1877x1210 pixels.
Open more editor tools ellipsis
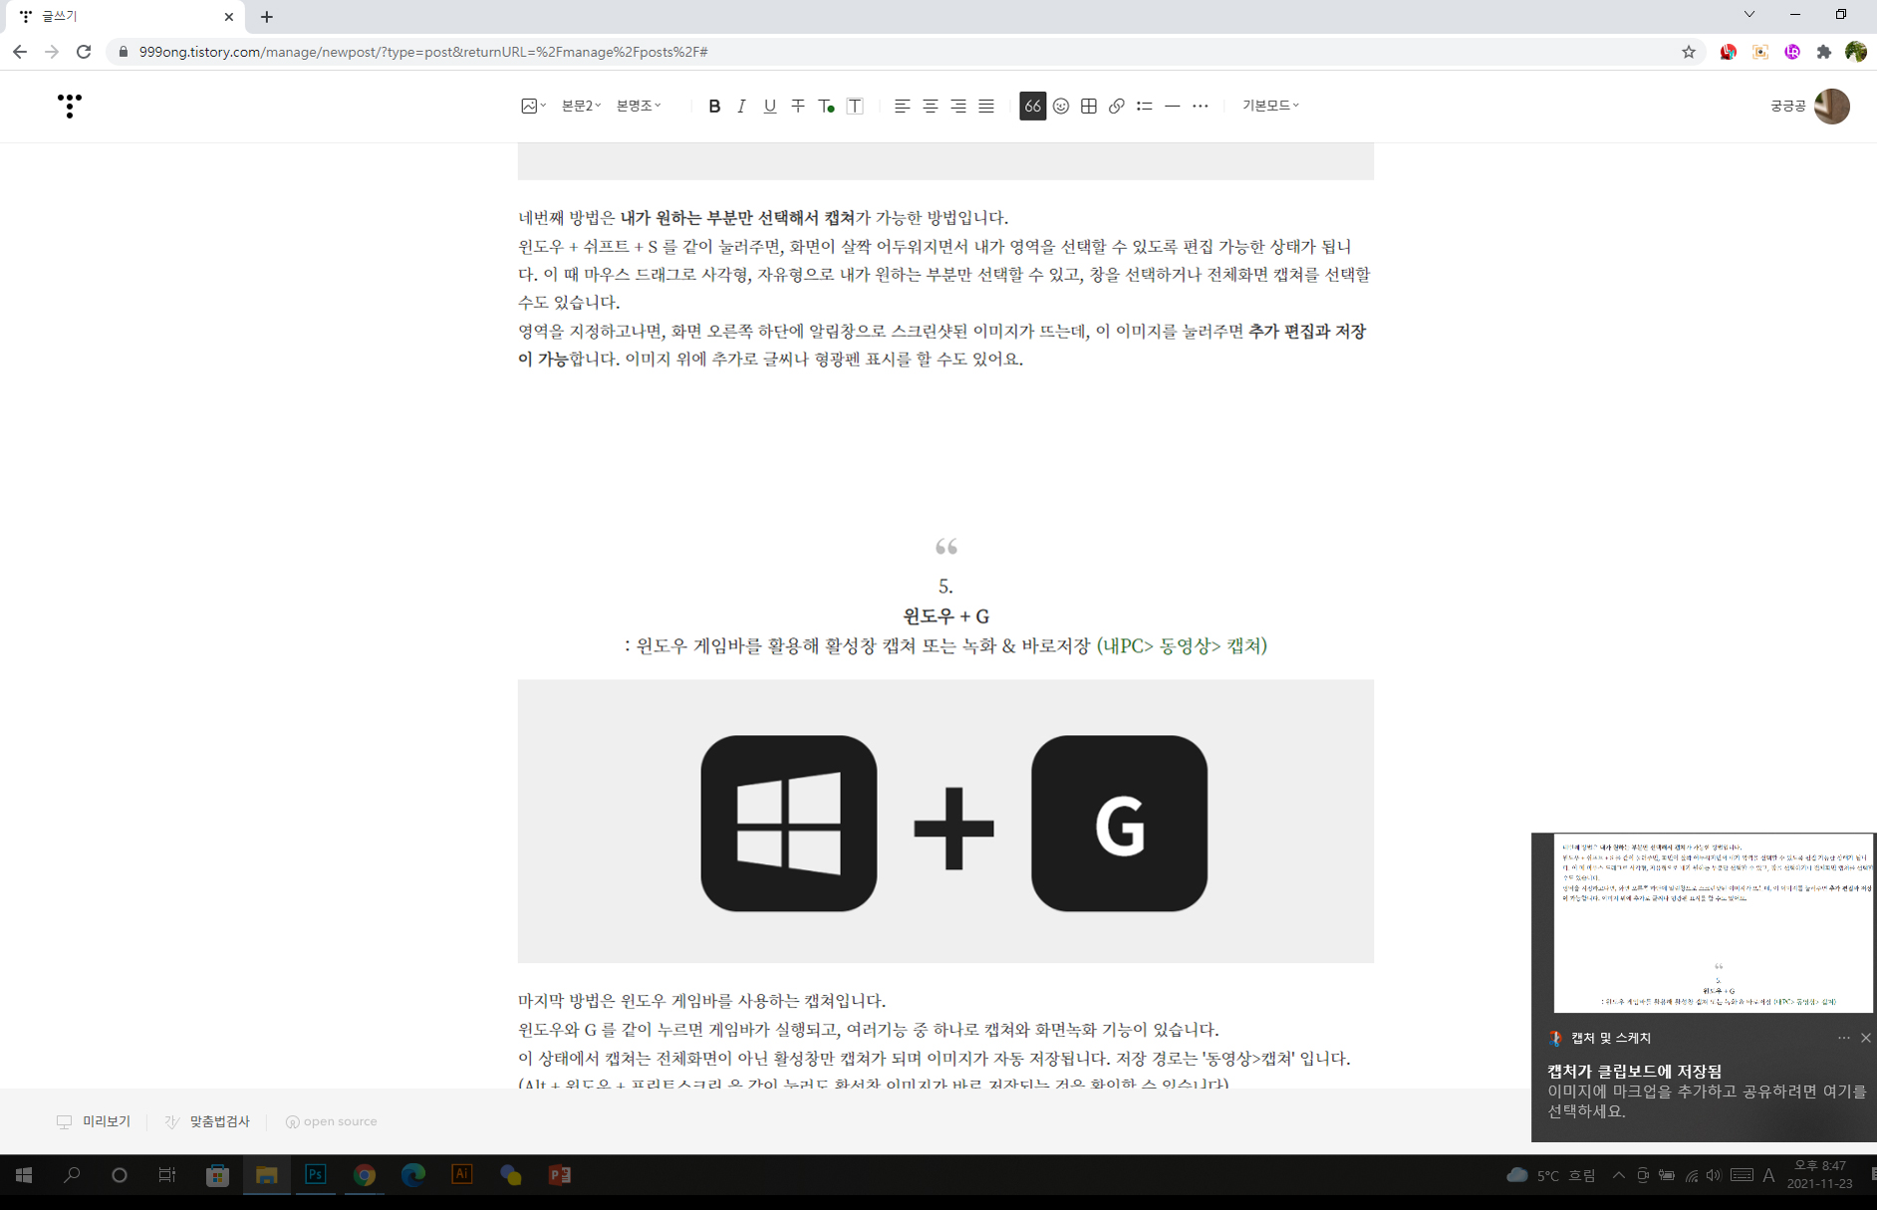click(x=1201, y=106)
